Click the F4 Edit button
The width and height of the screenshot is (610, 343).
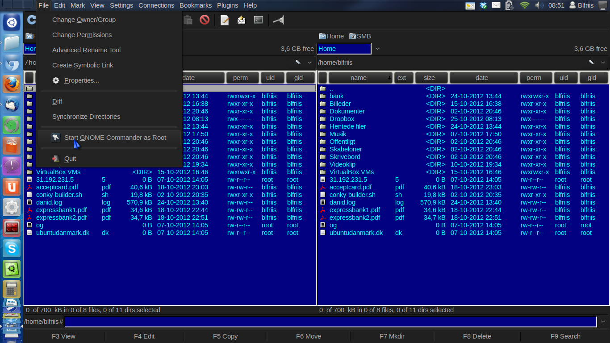click(144, 336)
